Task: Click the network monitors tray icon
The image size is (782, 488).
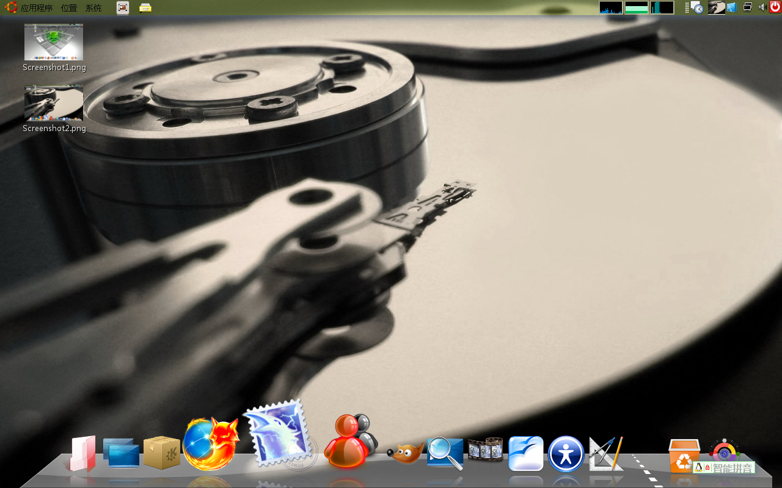Action: click(747, 7)
